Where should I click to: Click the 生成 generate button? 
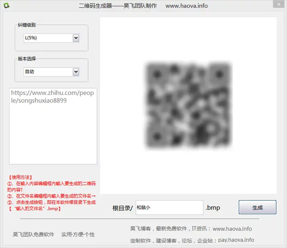click(258, 207)
